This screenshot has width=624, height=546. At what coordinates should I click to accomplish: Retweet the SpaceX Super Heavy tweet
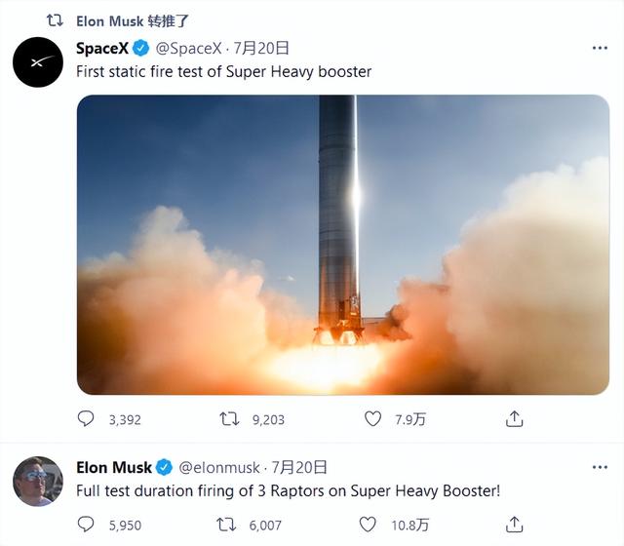click(x=229, y=419)
